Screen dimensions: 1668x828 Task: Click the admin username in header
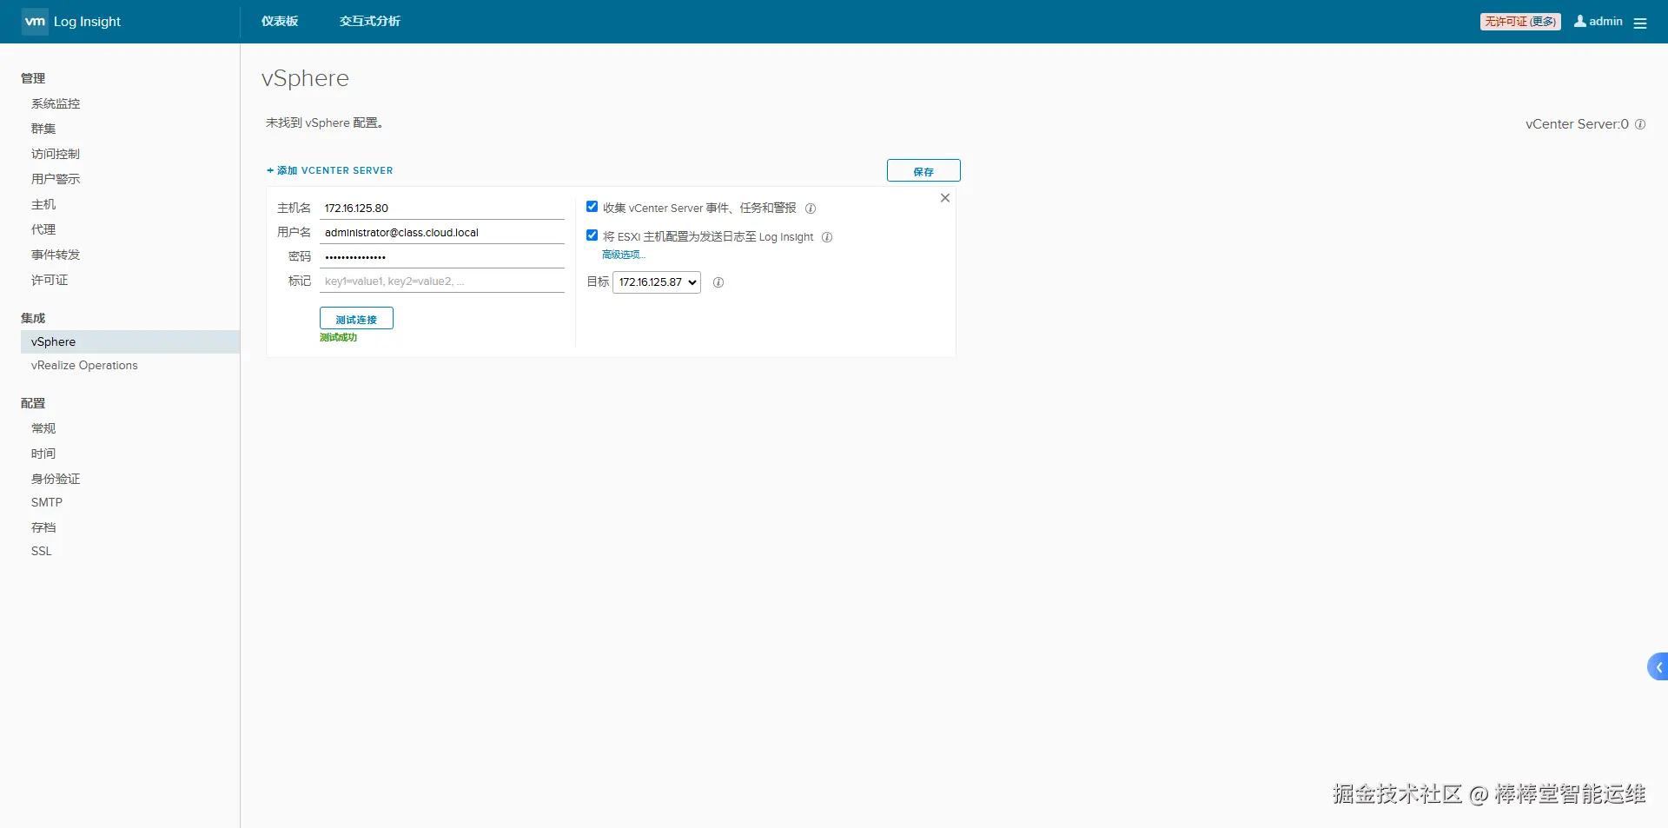point(1605,22)
